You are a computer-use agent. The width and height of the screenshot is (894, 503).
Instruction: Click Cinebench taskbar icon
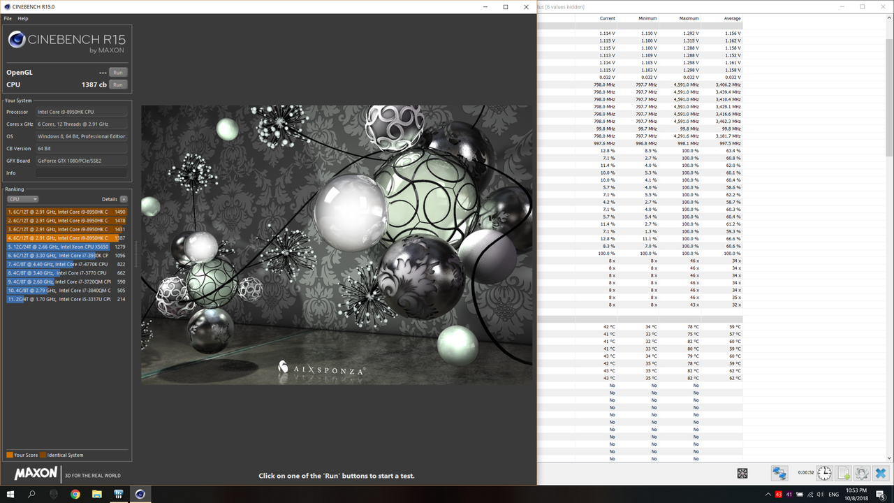(x=140, y=494)
